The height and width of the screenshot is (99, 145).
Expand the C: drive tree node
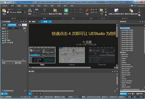[3, 31]
